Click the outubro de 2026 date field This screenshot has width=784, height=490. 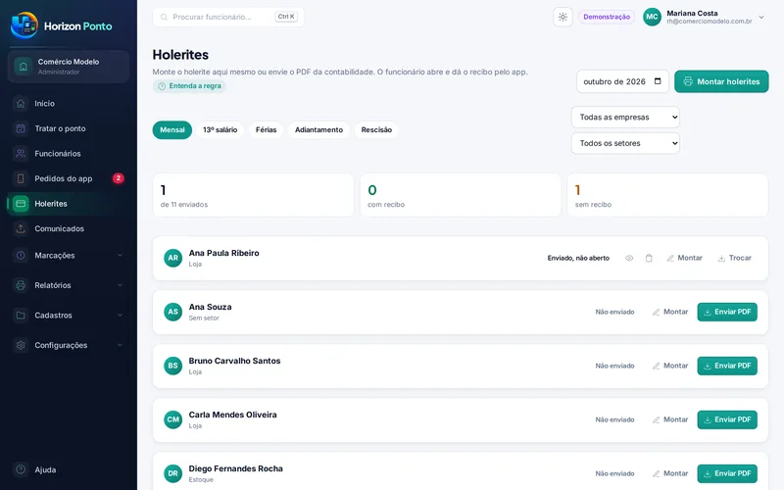coord(622,81)
